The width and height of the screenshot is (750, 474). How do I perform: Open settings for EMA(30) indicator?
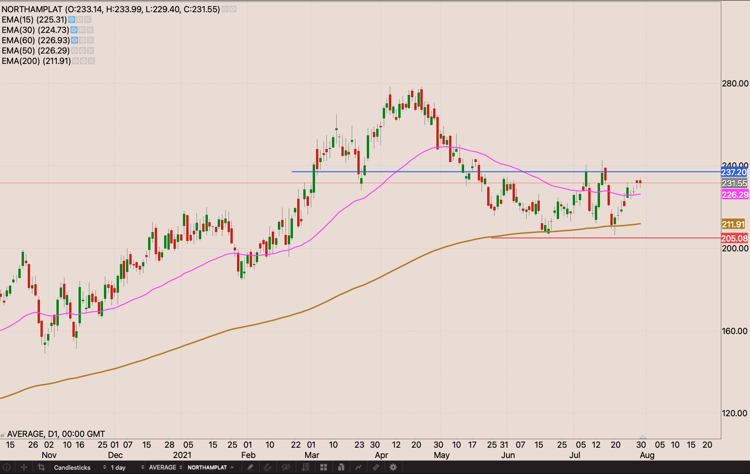(x=82, y=30)
